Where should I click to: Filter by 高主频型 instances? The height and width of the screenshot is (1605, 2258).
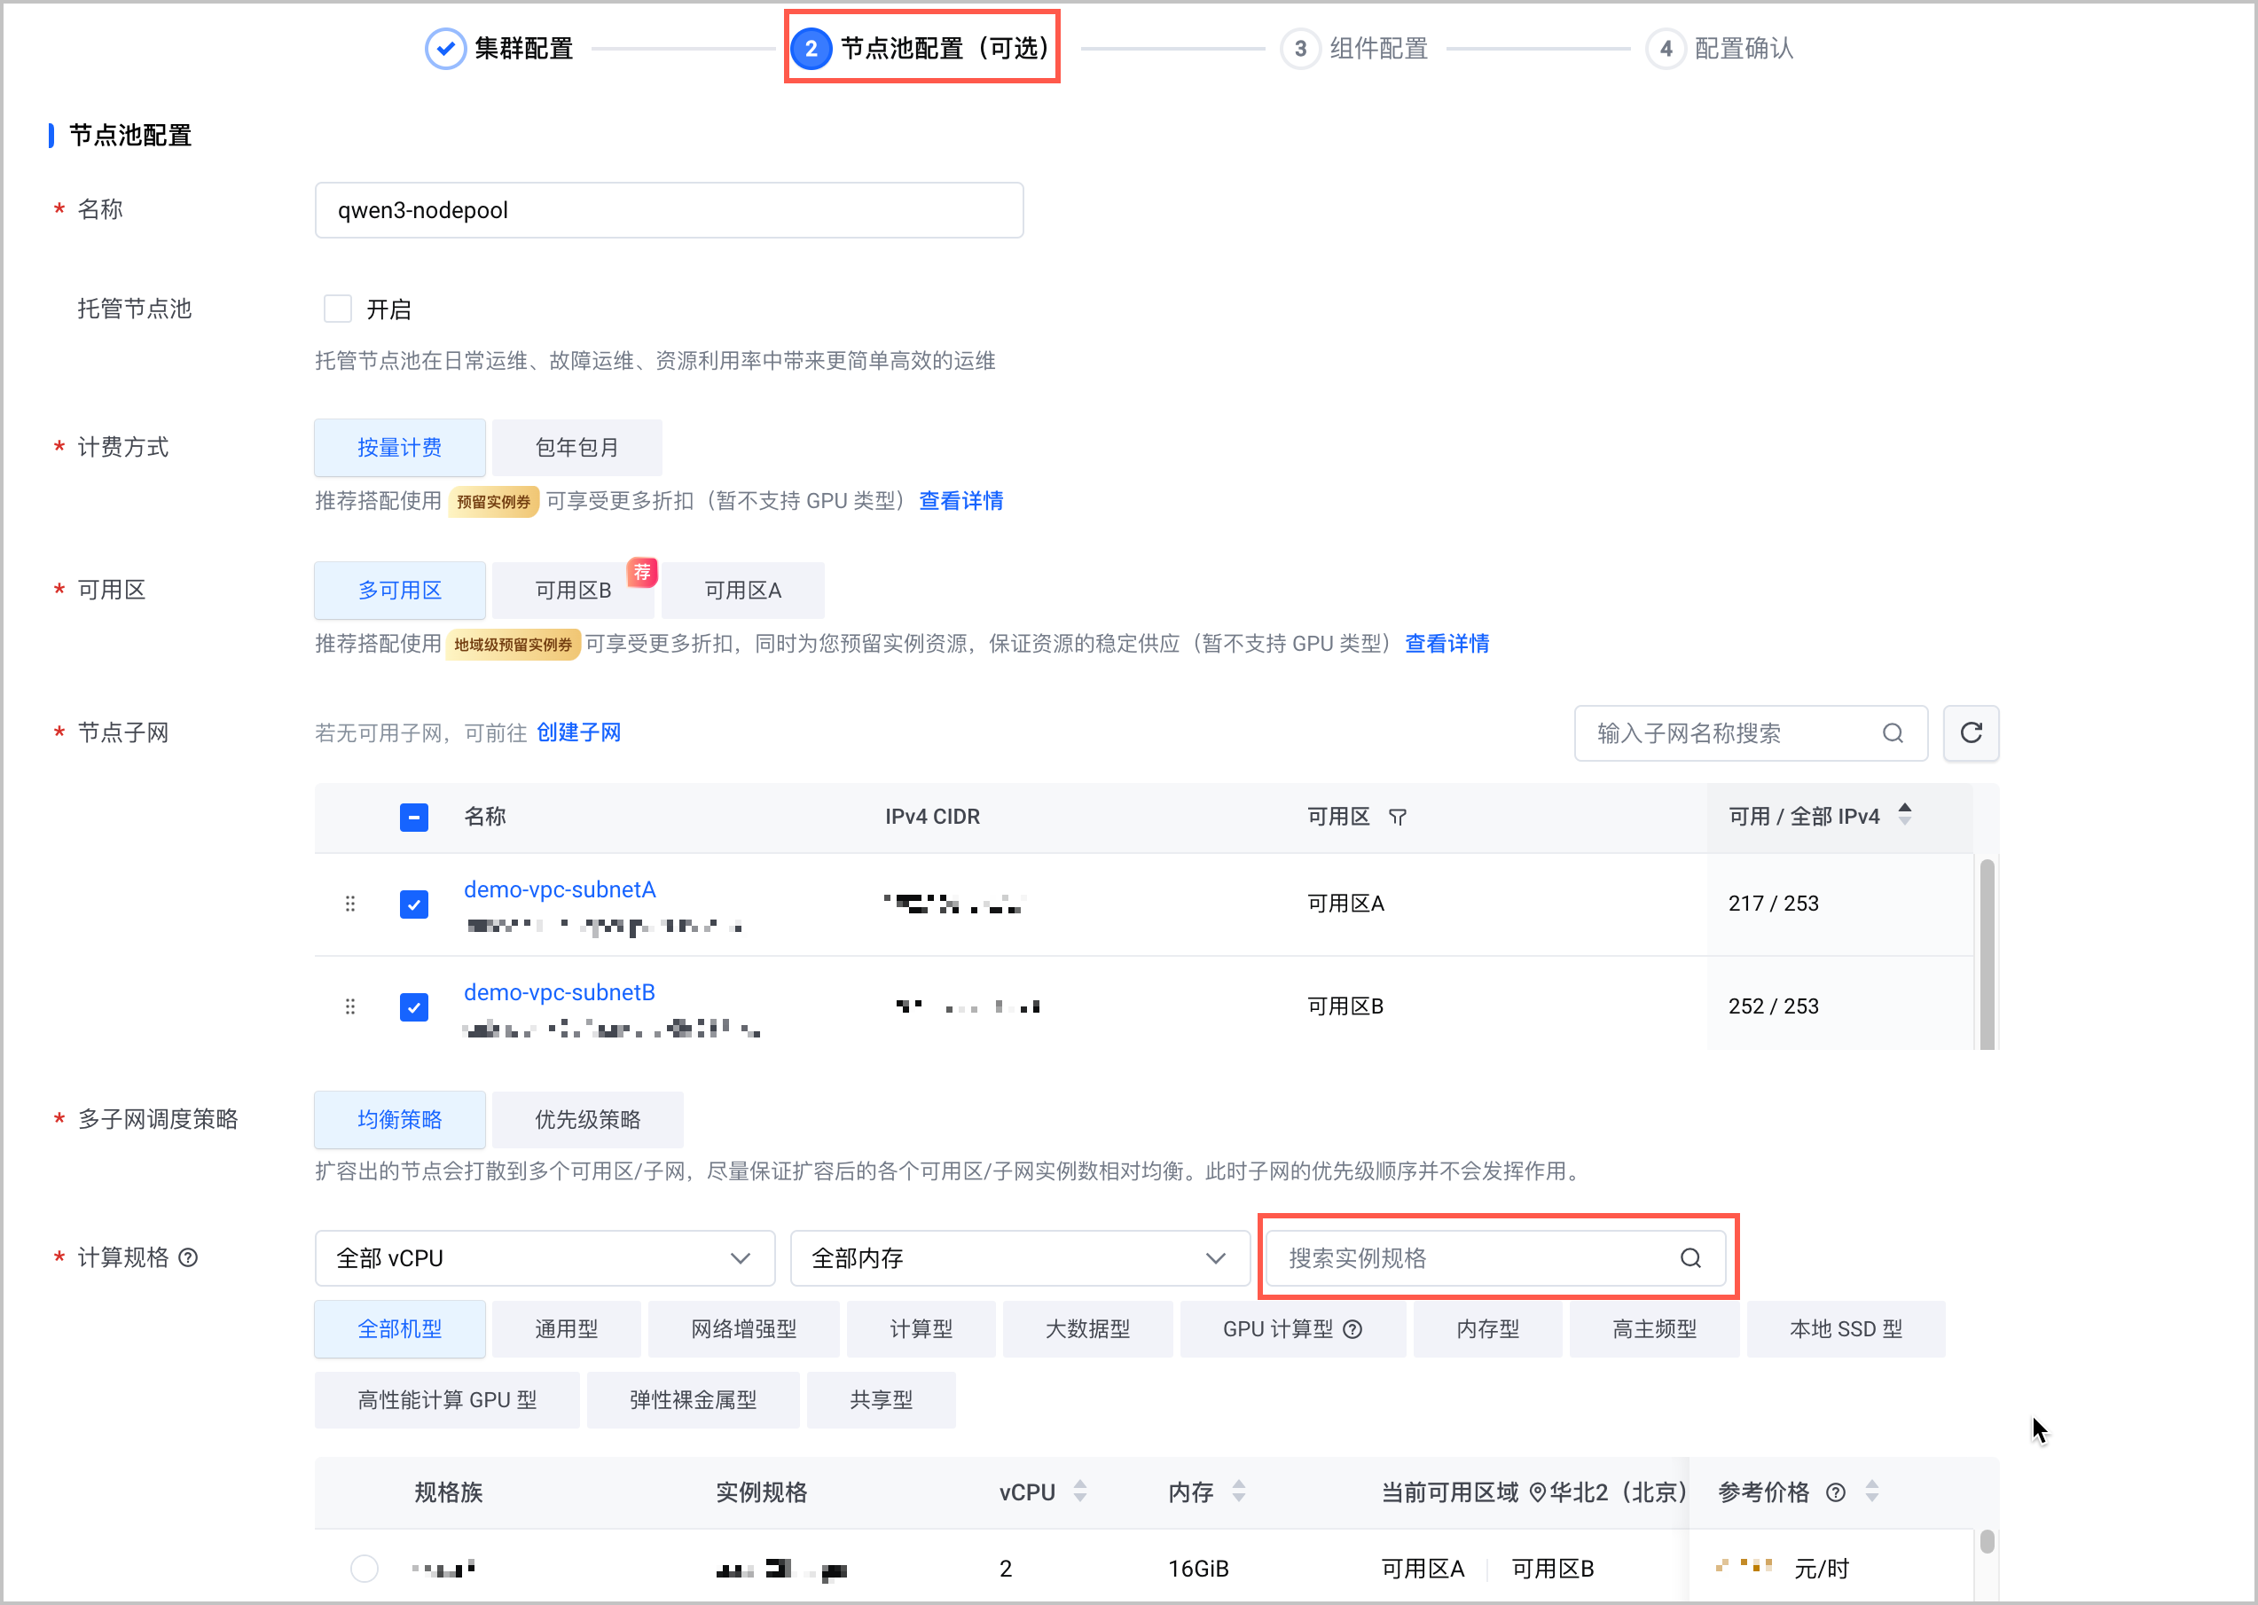[1654, 1329]
